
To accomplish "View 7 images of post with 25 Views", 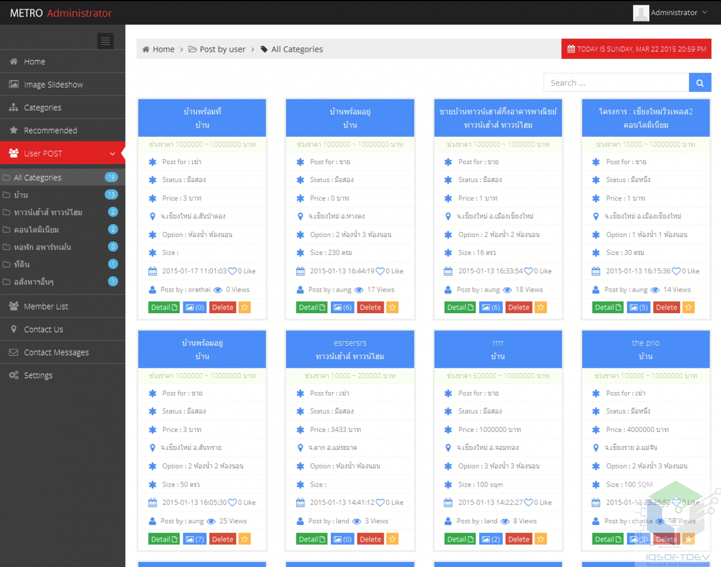I will tap(194, 539).
